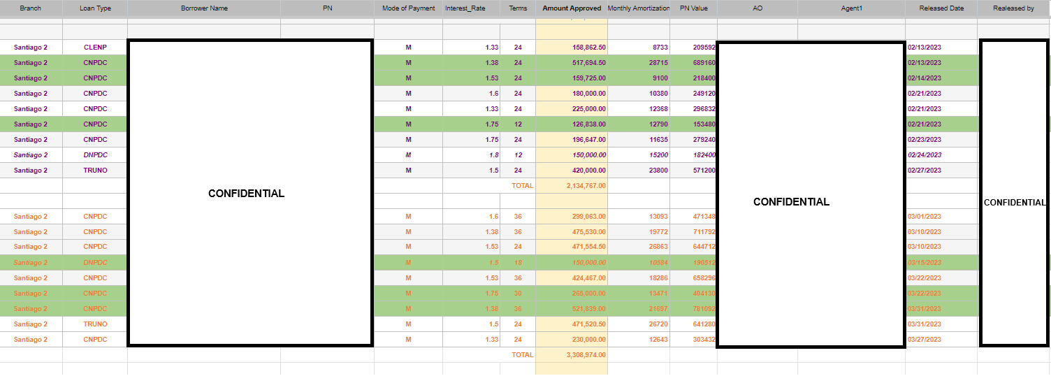Click PN value 711792 cell
The width and height of the screenshot is (1051, 390).
tap(693, 232)
